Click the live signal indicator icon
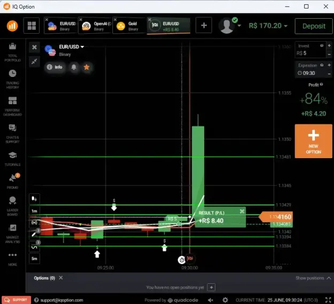This screenshot has width=334, height=304. coord(34,223)
